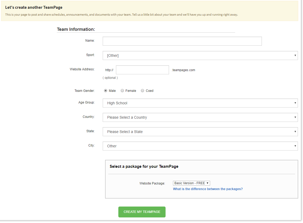Open the Please Select a State dropdown

tap(200, 132)
